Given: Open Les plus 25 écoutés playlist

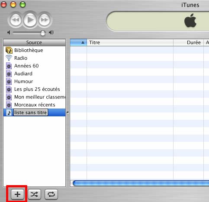Looking at the screenshot, I should point(35,89).
